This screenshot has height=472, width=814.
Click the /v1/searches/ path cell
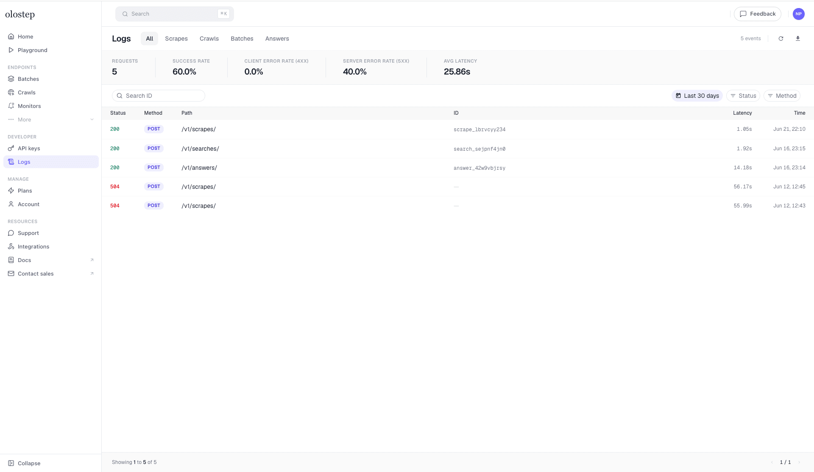coord(200,149)
